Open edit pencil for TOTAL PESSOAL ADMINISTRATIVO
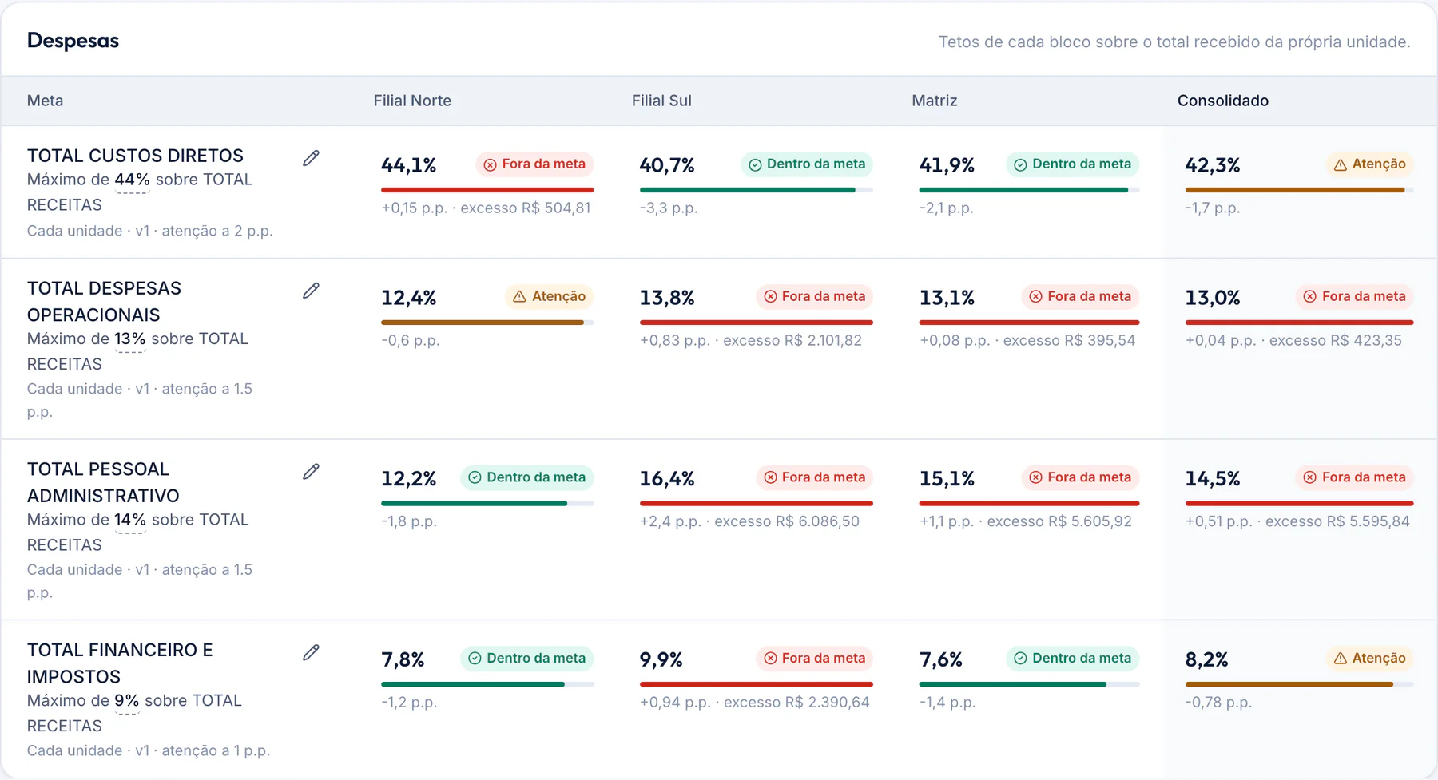The height and width of the screenshot is (780, 1438). coord(311,472)
